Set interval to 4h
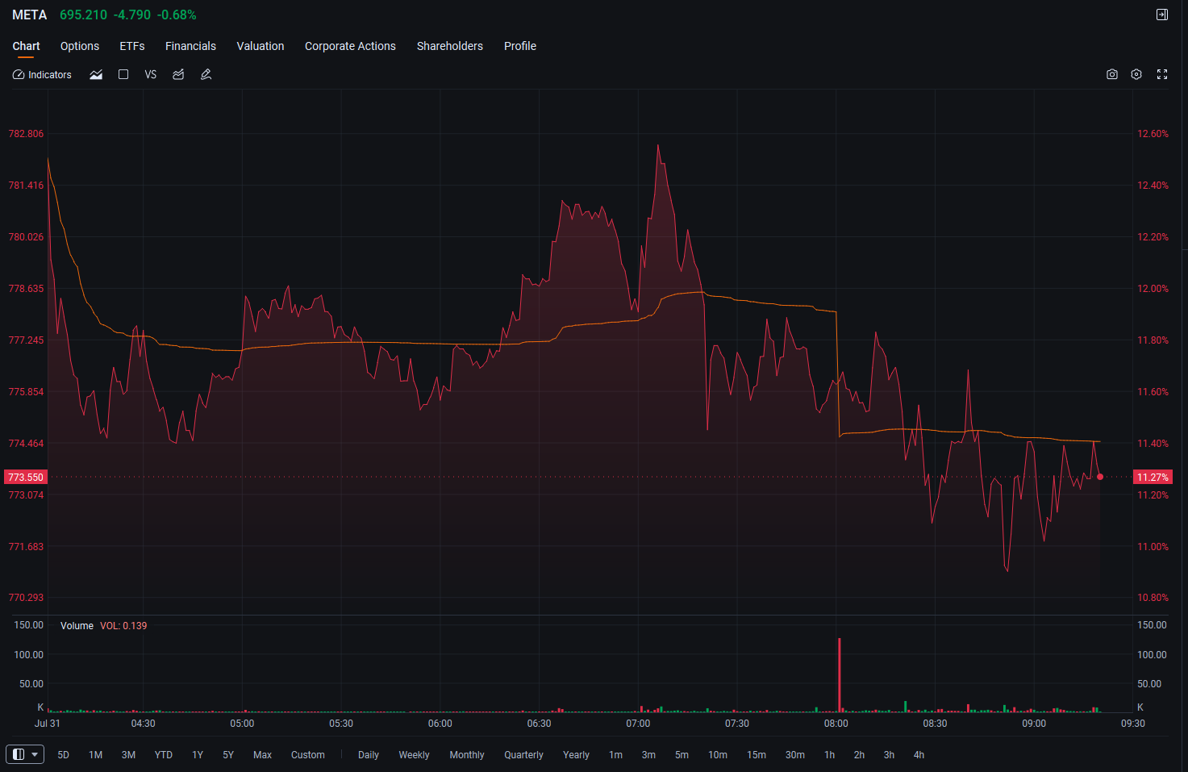This screenshot has height=772, width=1188. point(919,755)
